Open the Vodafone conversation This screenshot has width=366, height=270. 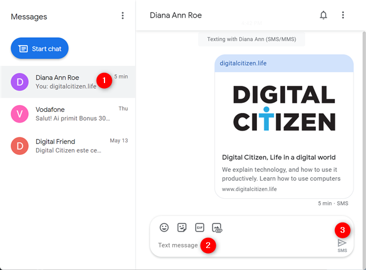68,114
